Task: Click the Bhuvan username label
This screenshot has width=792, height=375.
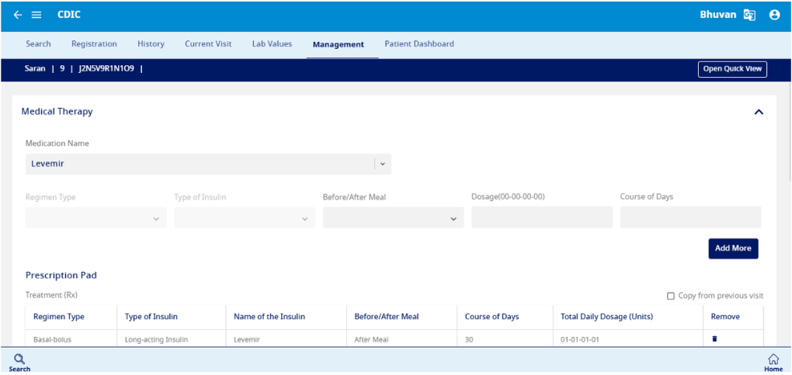Action: (x=717, y=15)
